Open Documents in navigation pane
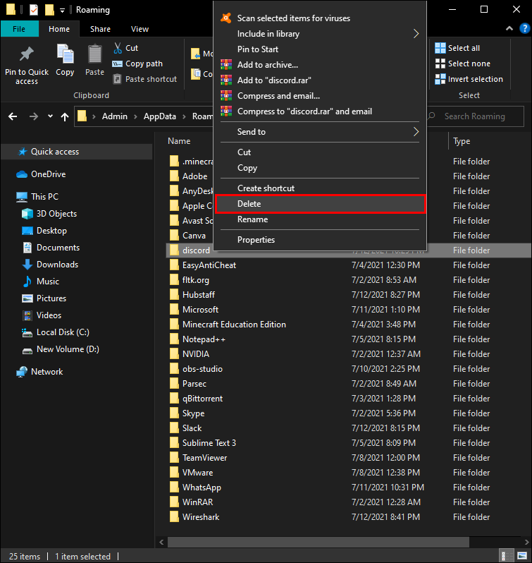The image size is (532, 563). (51, 248)
